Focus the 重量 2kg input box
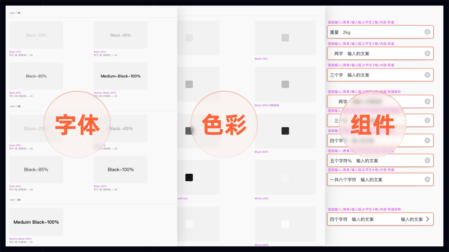Viewport: 449px width, 252px height. click(x=380, y=32)
